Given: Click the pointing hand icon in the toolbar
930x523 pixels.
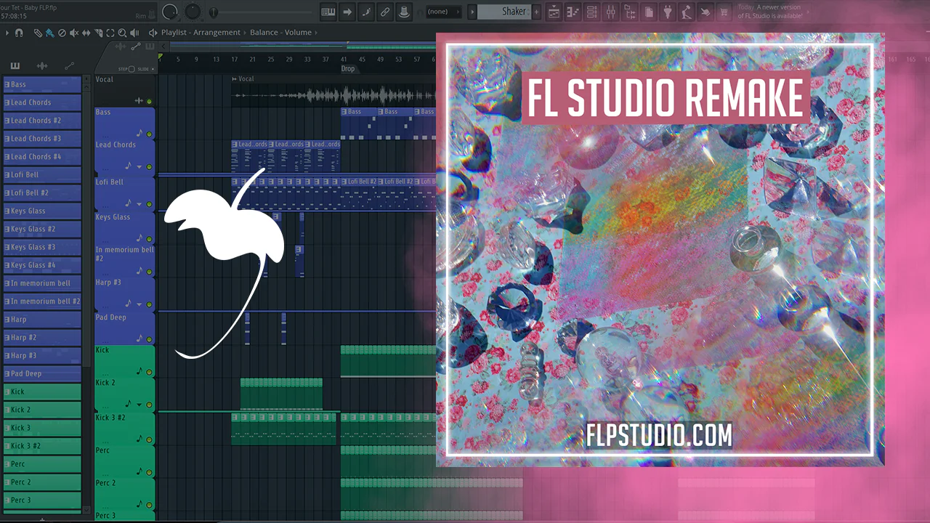Looking at the screenshot, I should click(x=705, y=12).
